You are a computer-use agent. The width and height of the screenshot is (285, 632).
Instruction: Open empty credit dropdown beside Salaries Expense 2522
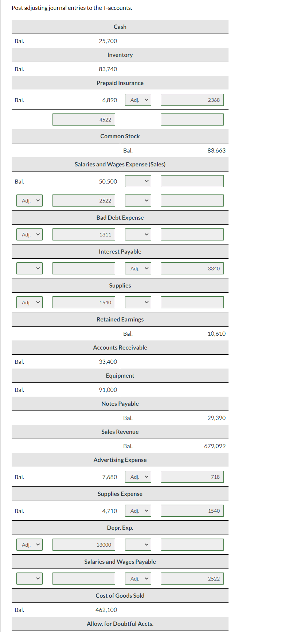138,201
